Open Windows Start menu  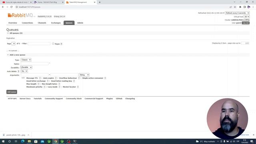click(x=3, y=141)
